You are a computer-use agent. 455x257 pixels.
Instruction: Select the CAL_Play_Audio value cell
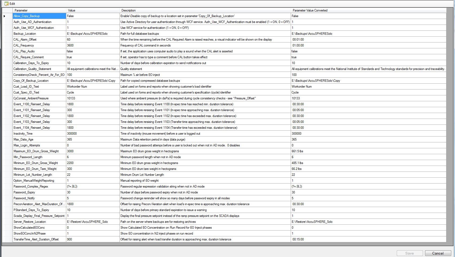click(x=93, y=51)
